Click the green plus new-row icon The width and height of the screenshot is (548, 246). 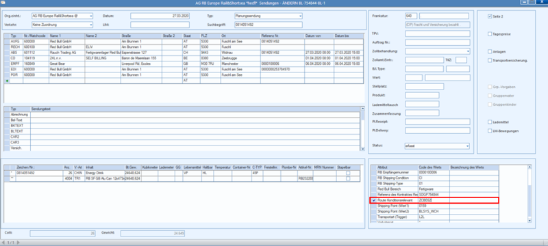pos(7,81)
